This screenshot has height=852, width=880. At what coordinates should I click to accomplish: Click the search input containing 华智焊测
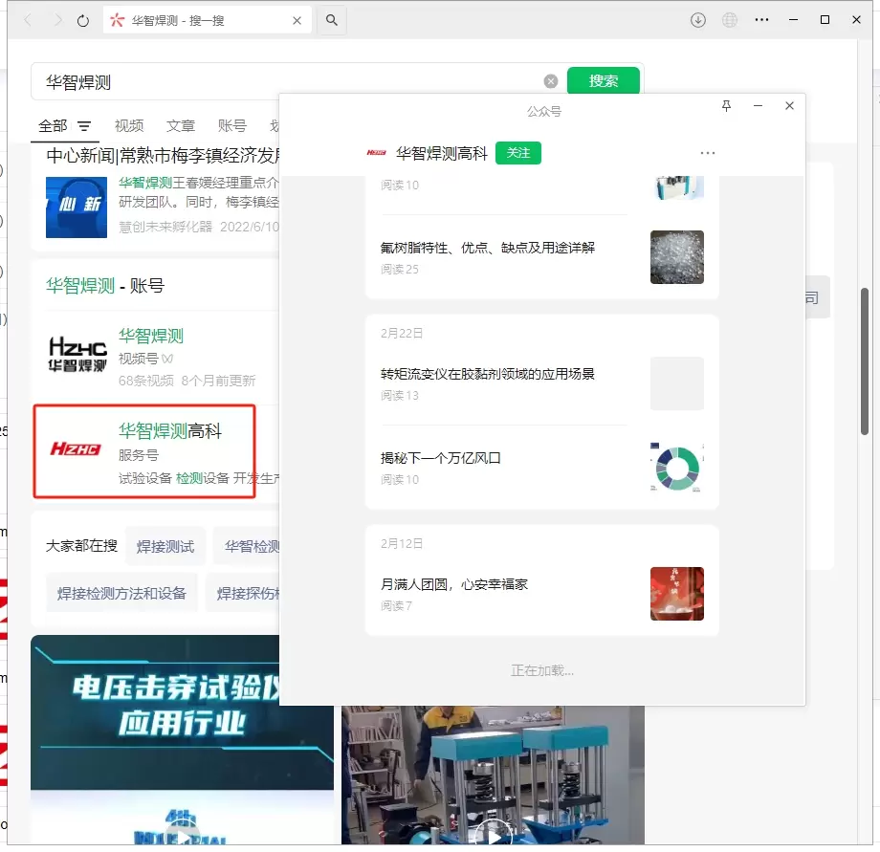click(287, 82)
